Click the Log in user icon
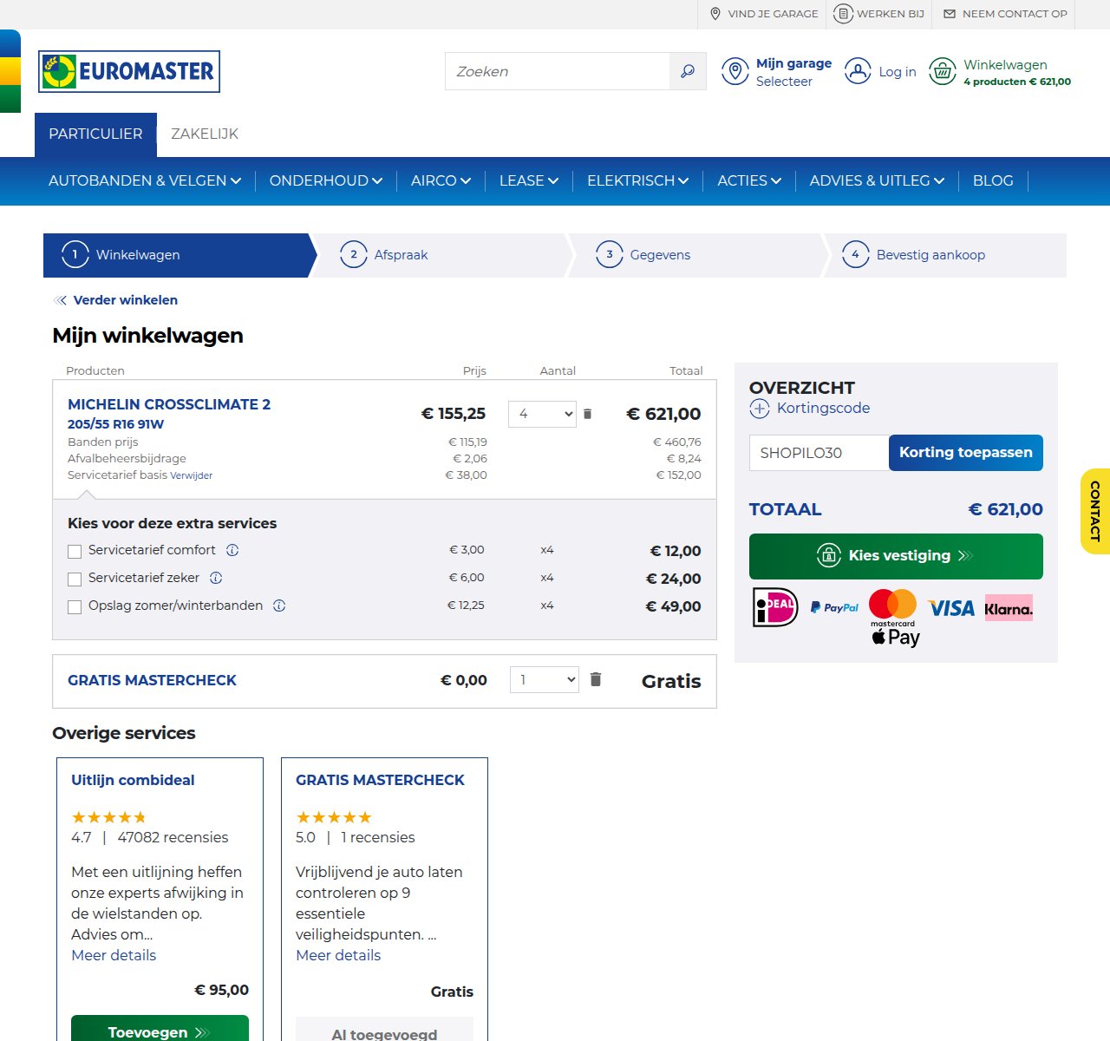This screenshot has width=1110, height=1041. point(858,71)
